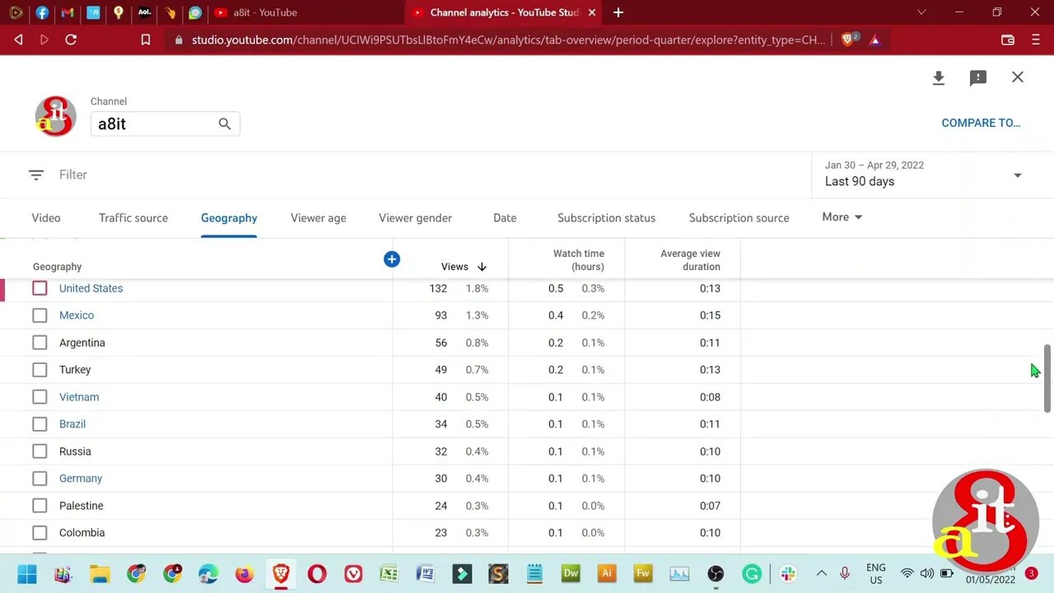Open the Vietnam geography link
The image size is (1054, 593).
(x=79, y=397)
